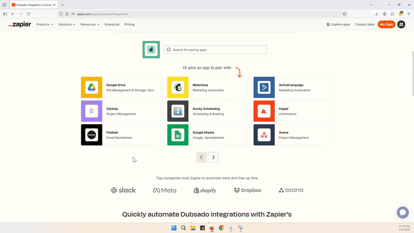Image resolution: width=414 pixels, height=233 pixels.
Task: Open the Pricing page
Action: tap(129, 24)
